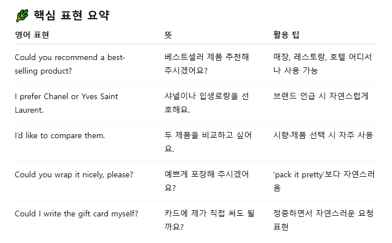The width and height of the screenshot is (392, 243).
Task: Select the 활용 팁 column header
Action: 286,35
